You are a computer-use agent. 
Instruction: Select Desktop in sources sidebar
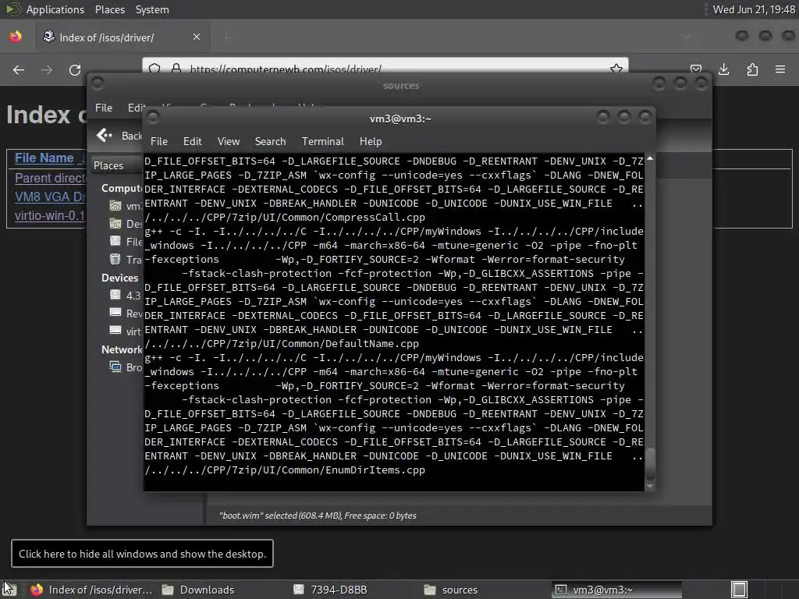(x=126, y=224)
